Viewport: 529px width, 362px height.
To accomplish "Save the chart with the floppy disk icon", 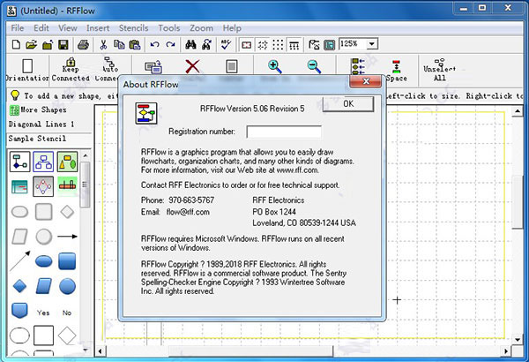I will click(63, 44).
